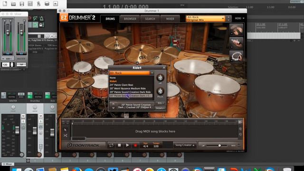Select '24" Paiste Giant Beat' ride
The height and width of the screenshot is (171, 304).
tap(122, 85)
